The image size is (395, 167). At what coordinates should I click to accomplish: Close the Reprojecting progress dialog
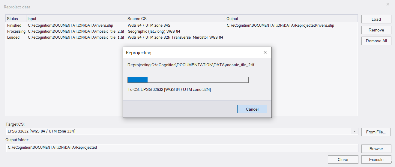click(265, 52)
